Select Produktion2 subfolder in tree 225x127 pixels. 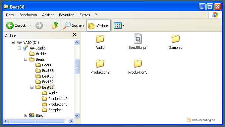click(x=55, y=99)
